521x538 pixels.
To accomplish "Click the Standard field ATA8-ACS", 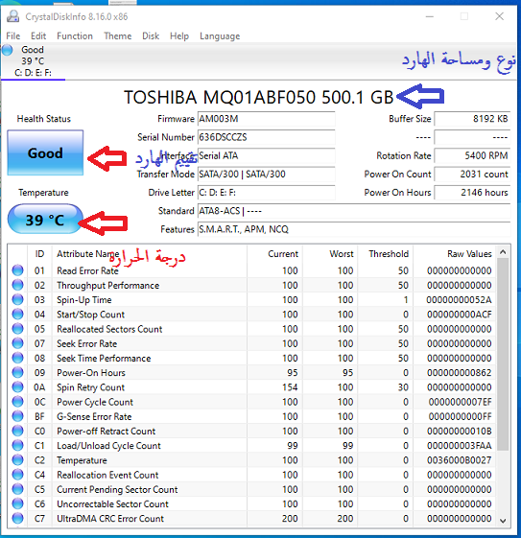I will pos(354,211).
